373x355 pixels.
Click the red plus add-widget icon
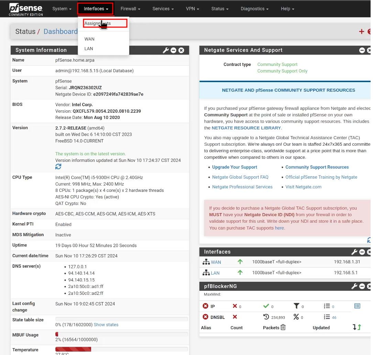tap(361, 31)
